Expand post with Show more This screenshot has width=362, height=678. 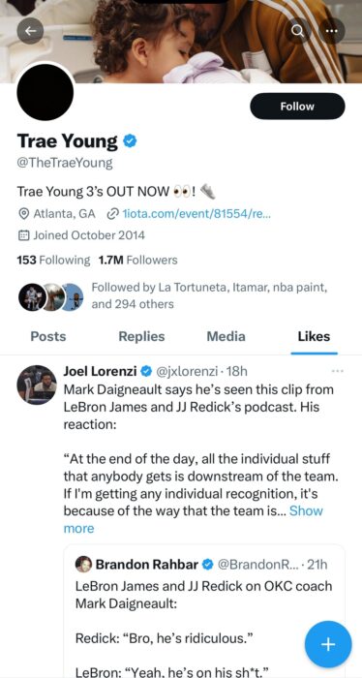point(193,520)
